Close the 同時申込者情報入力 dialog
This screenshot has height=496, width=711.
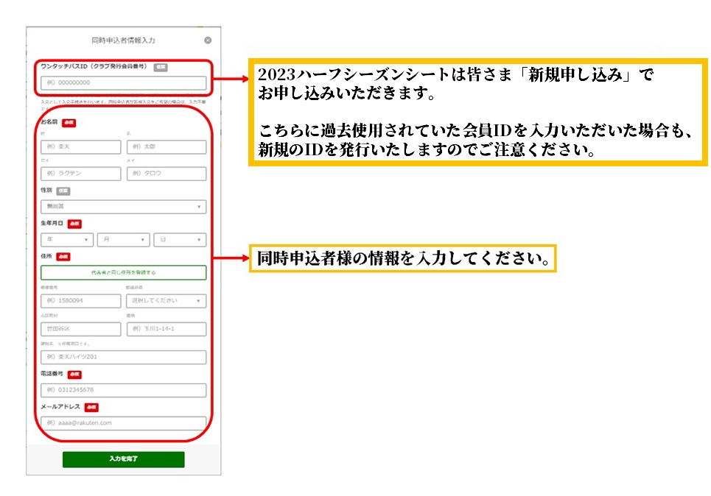[208, 40]
